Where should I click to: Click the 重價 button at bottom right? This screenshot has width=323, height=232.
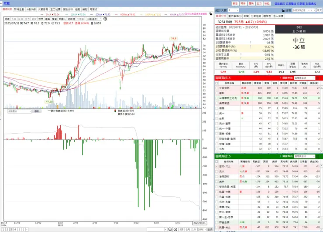tap(210, 229)
